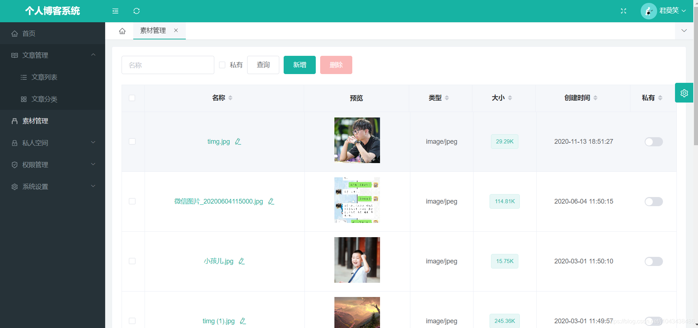Viewport: 698px width, 328px height.
Task: Click the 查询 search button
Action: tap(263, 65)
